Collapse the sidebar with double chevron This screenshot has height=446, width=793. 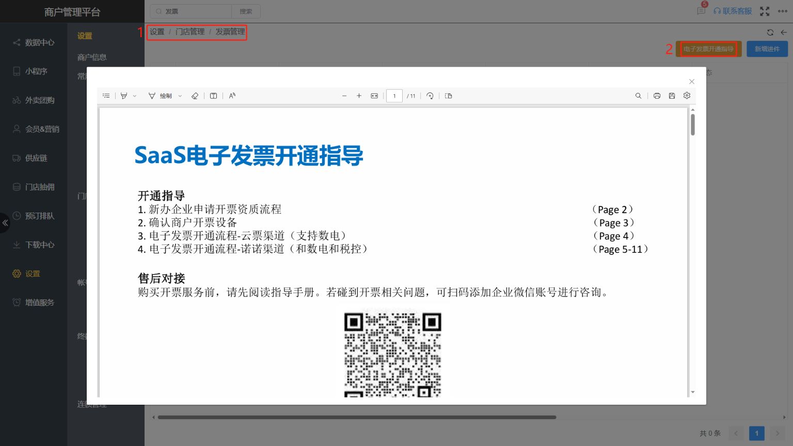point(5,223)
